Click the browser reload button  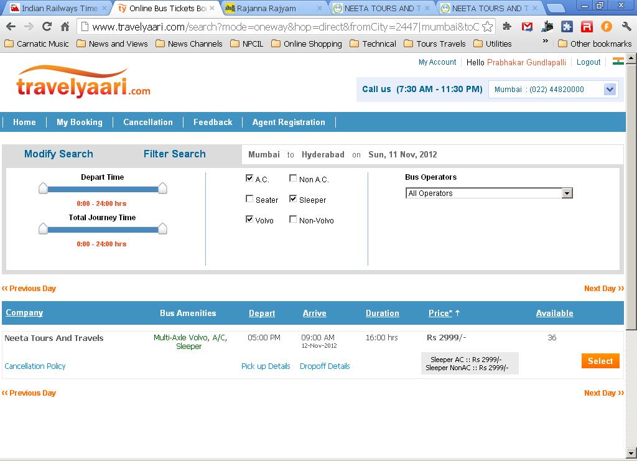[x=47, y=27]
